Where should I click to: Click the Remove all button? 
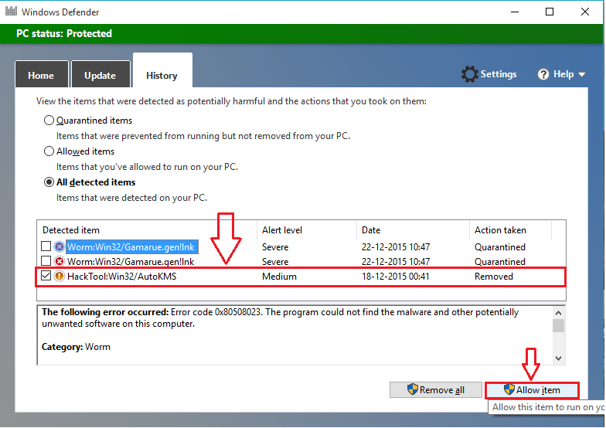coord(436,389)
